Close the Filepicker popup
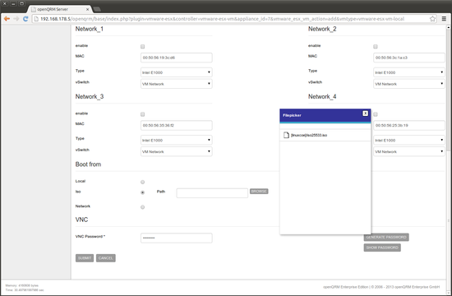Screen dimensions: 452x296 [x=365, y=113]
